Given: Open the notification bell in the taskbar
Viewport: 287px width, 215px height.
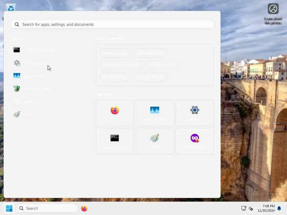Looking at the screenshot, I should click(279, 208).
